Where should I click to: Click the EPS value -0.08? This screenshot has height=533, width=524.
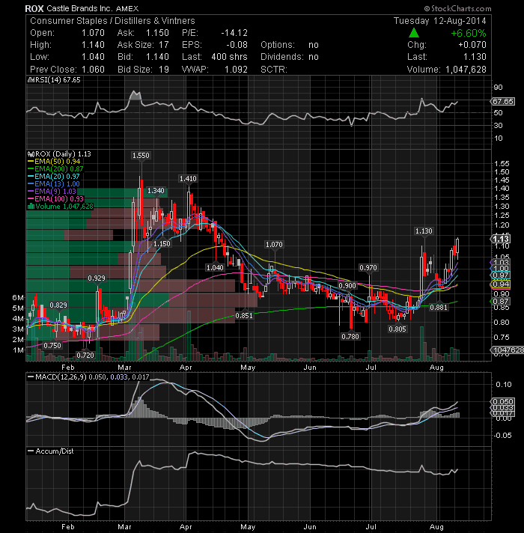coord(237,45)
